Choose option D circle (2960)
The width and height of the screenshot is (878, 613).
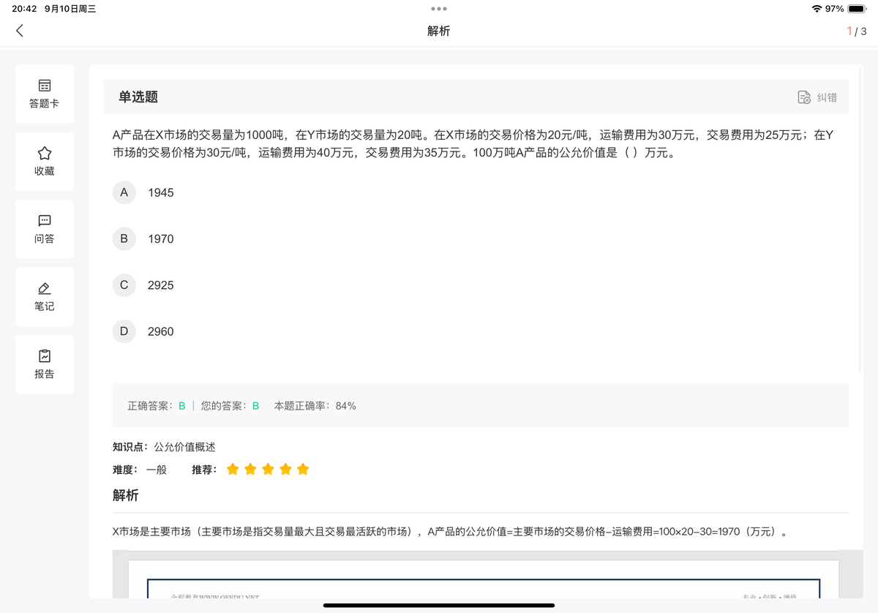(124, 331)
